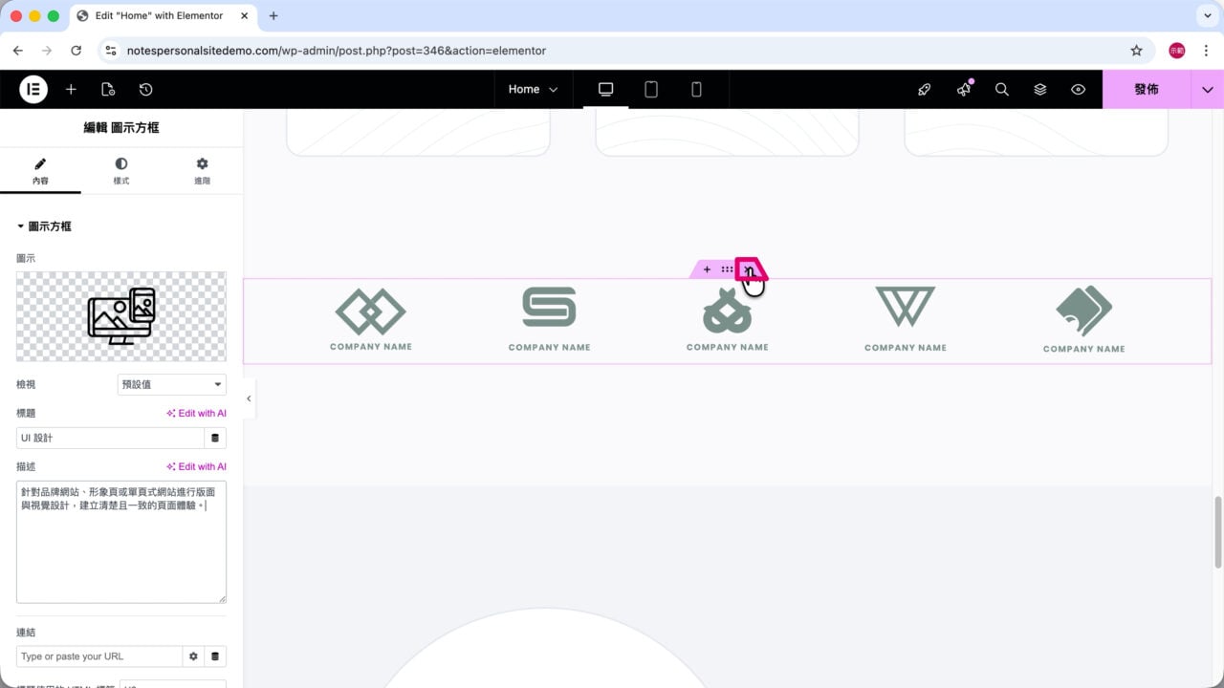Image resolution: width=1224 pixels, height=688 pixels.
Task: Click Edit with AI beside 標題
Action: [x=196, y=413]
